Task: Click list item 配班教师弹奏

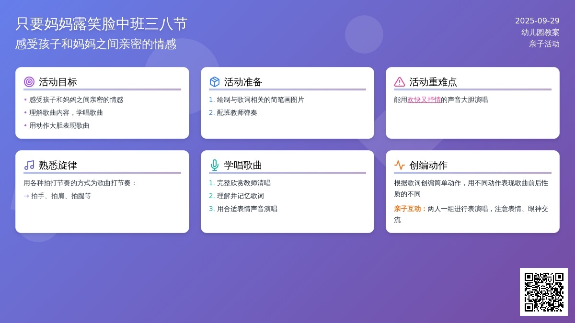Action: pyautogui.click(x=237, y=112)
